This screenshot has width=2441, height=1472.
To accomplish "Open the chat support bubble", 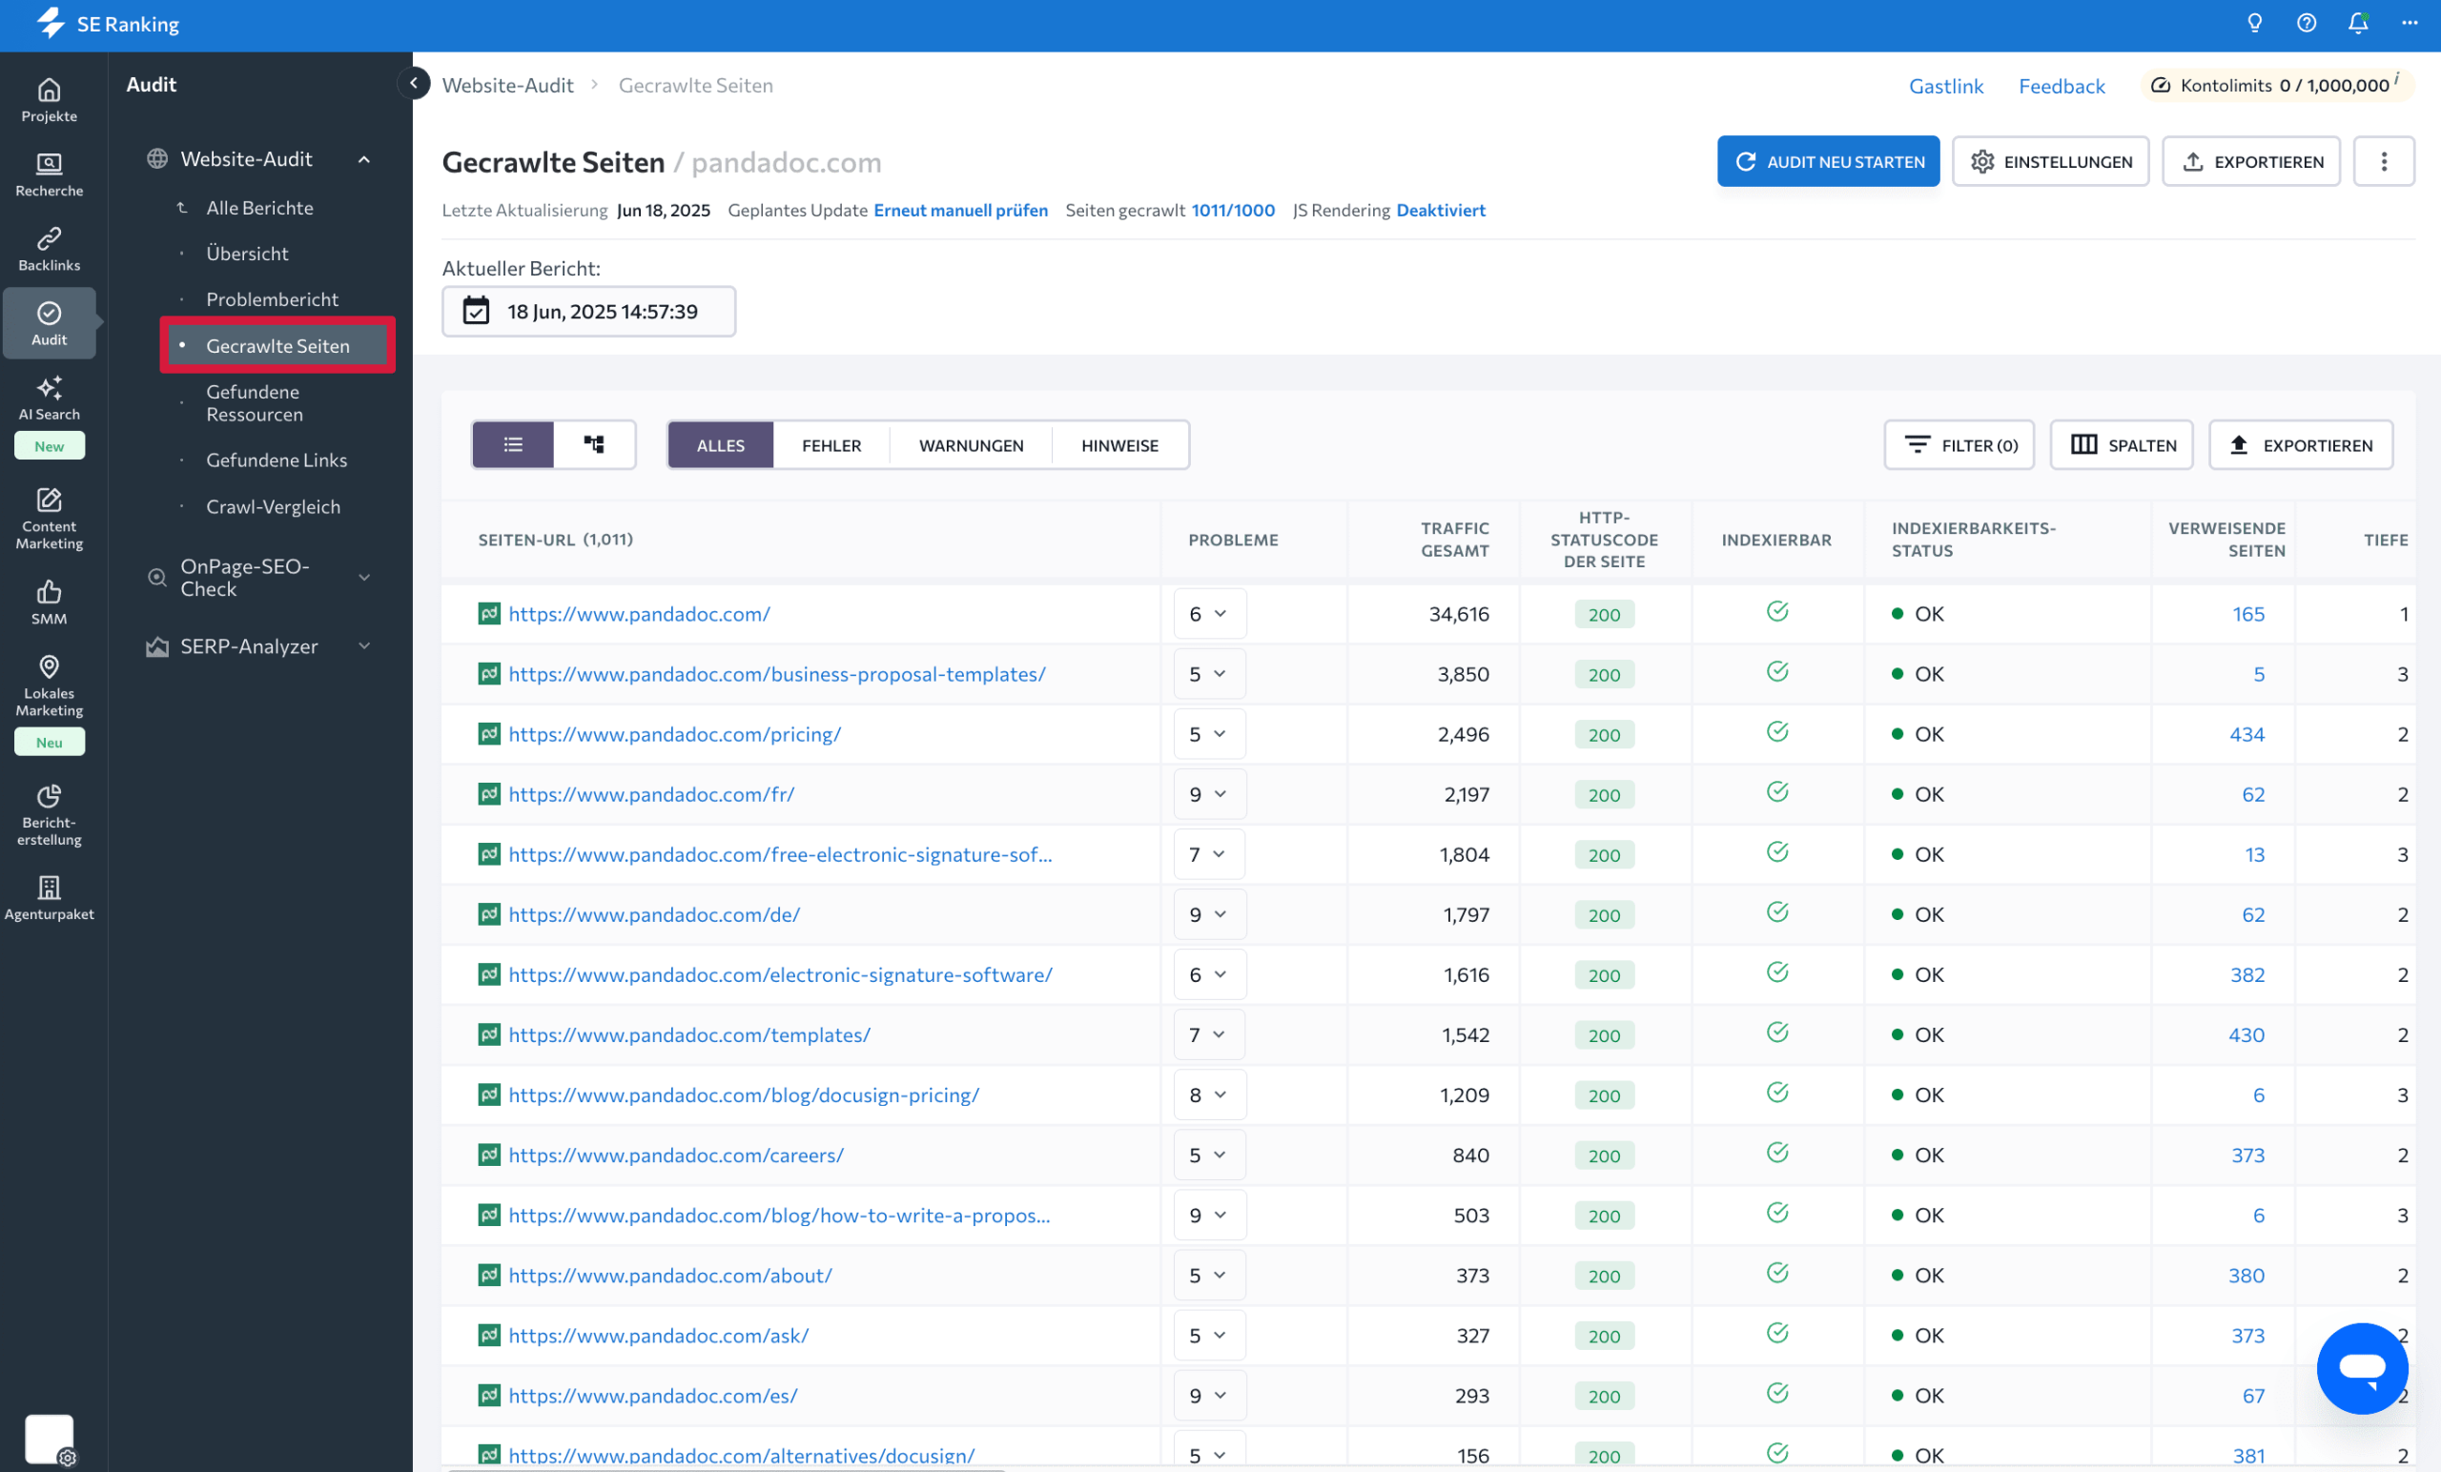I will click(x=2362, y=1368).
